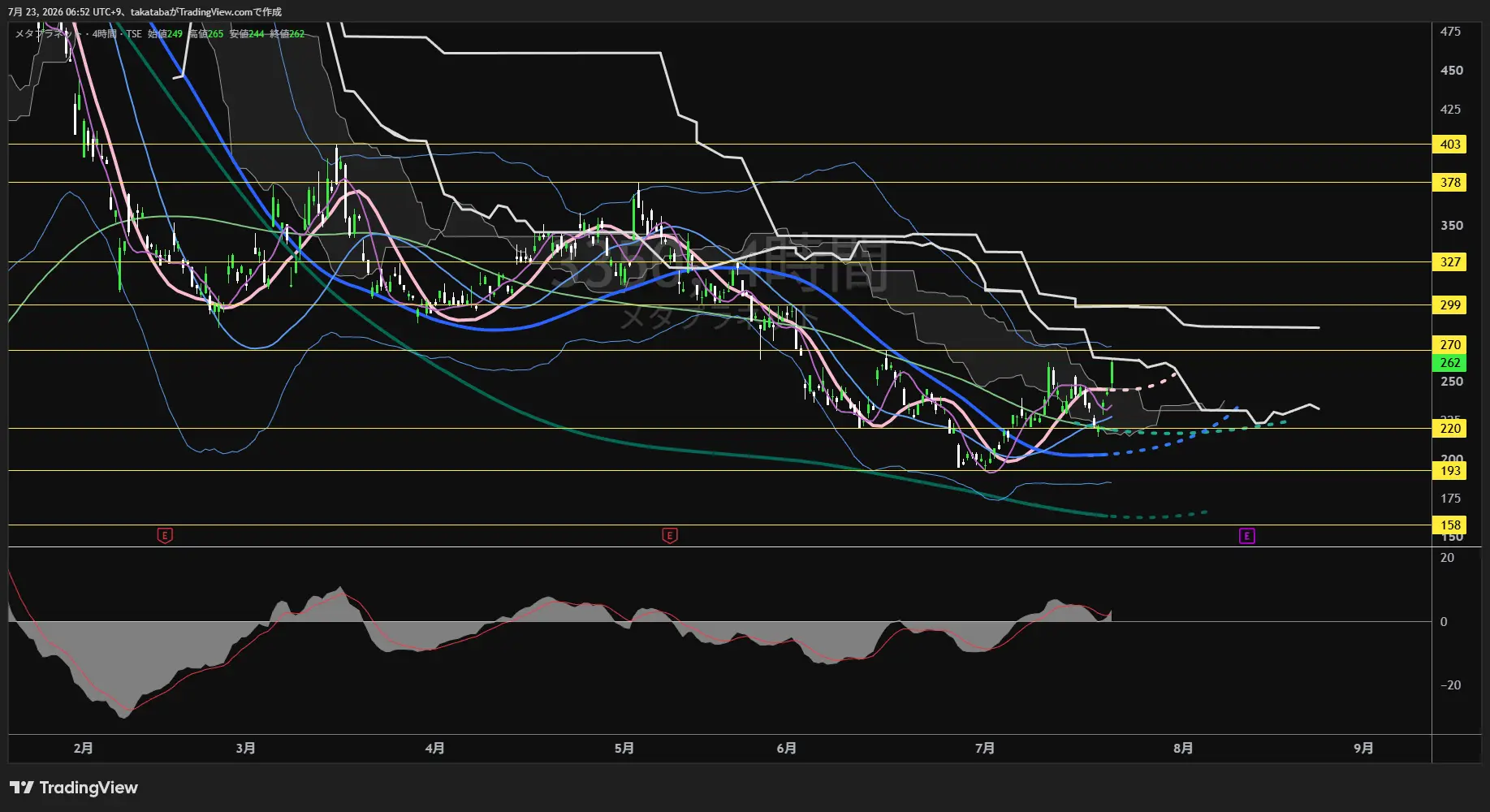Screen dimensions: 1490x812
Task: Click the 9月 label on time axis
Action: click(1363, 748)
